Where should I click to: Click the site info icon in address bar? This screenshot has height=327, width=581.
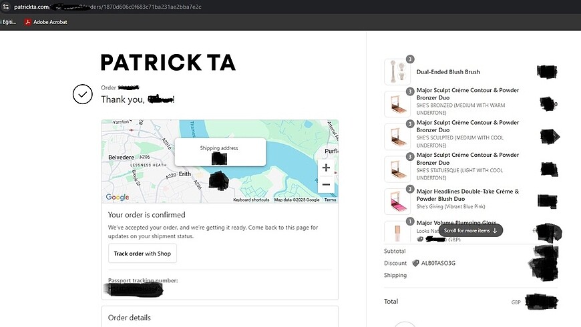(5, 7)
